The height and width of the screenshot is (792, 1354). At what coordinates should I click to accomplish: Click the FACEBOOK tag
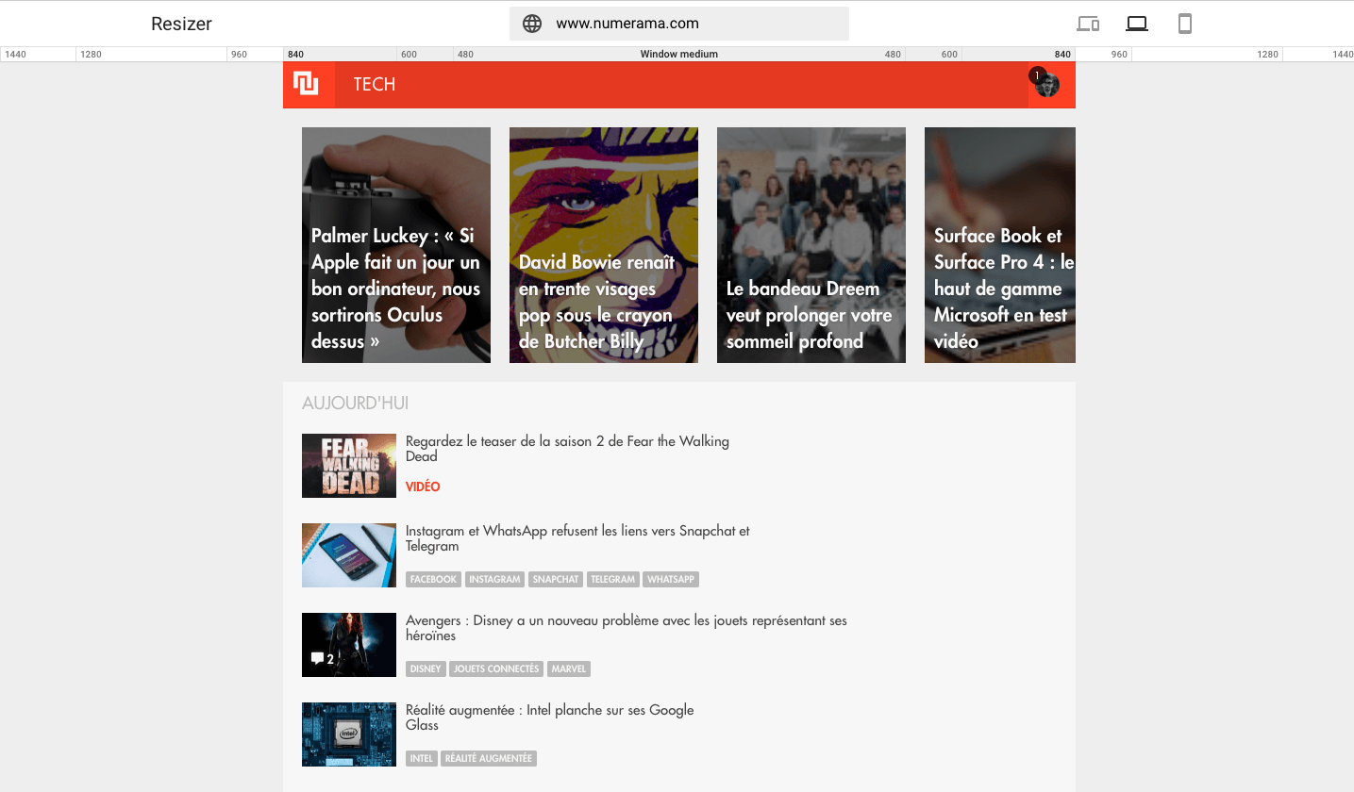(x=433, y=579)
